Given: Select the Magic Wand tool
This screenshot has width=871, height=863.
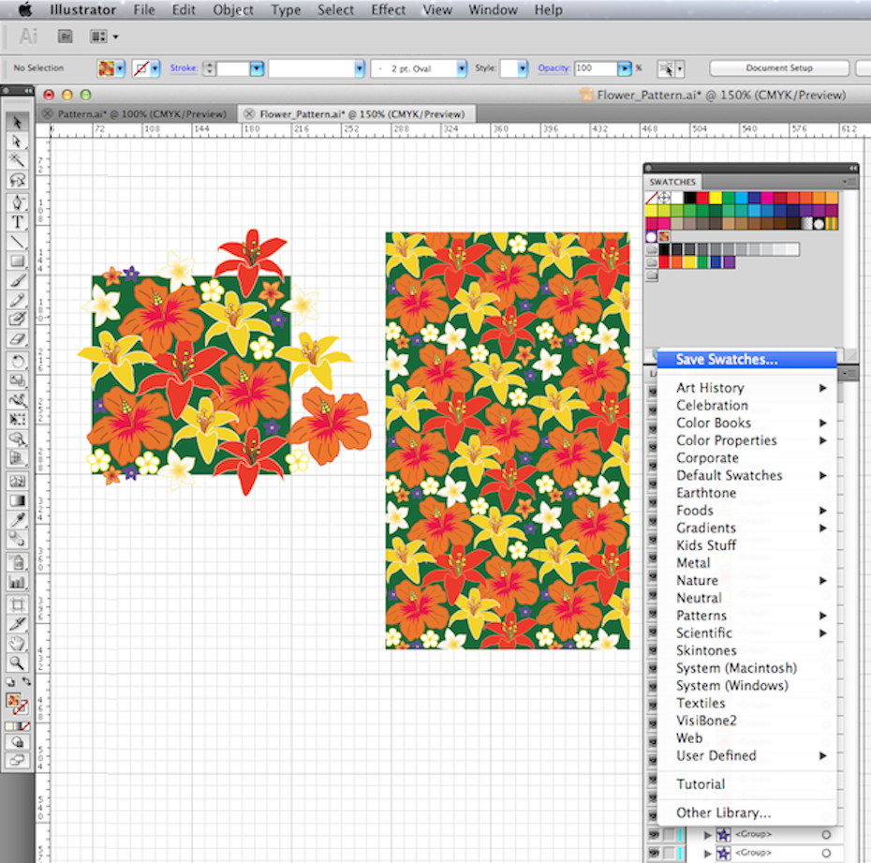Looking at the screenshot, I should [x=17, y=159].
